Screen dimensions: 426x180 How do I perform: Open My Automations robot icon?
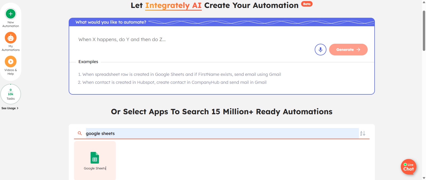(x=11, y=38)
